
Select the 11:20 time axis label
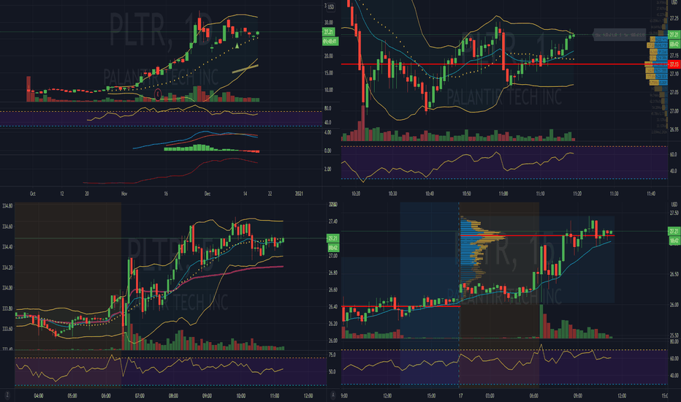coord(577,194)
